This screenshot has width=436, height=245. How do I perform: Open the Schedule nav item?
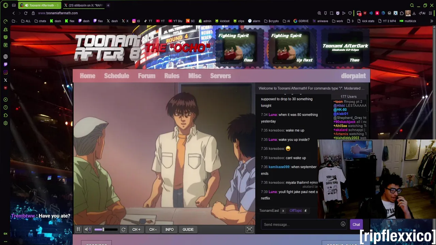pos(116,76)
